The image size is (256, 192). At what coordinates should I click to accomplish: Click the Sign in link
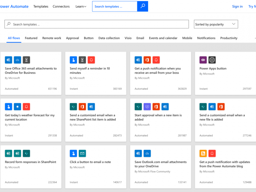click(237, 6)
